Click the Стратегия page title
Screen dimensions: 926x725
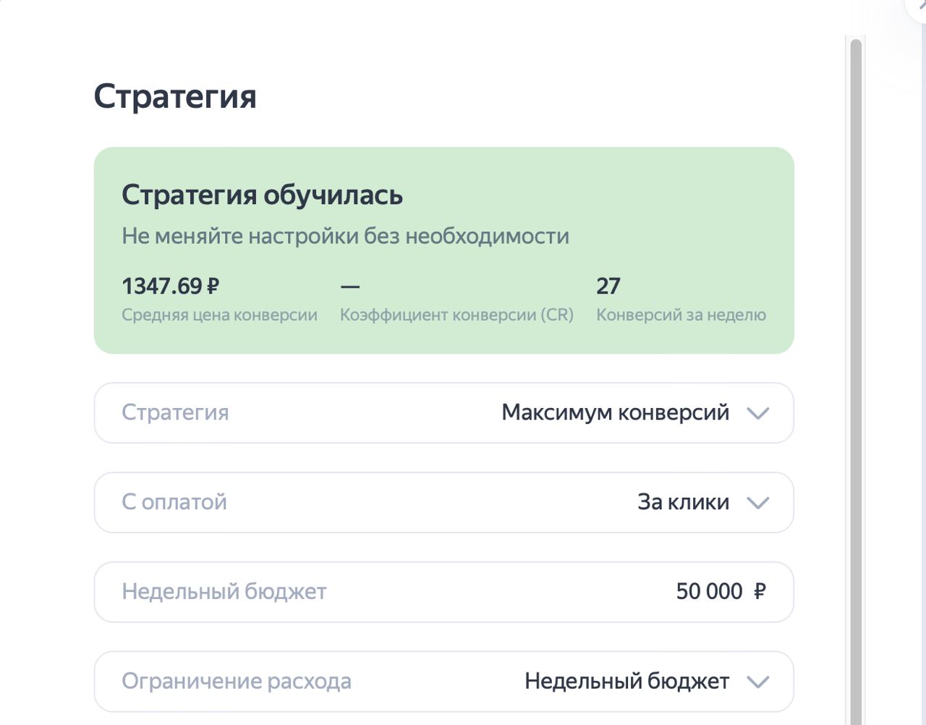[175, 96]
